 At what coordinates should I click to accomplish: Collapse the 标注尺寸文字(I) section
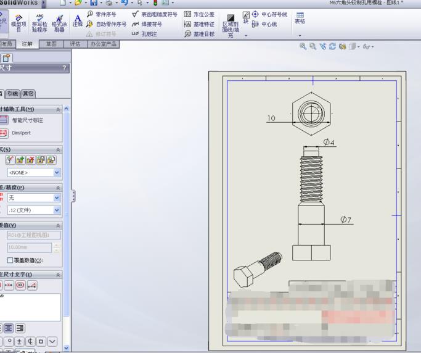coord(58,275)
